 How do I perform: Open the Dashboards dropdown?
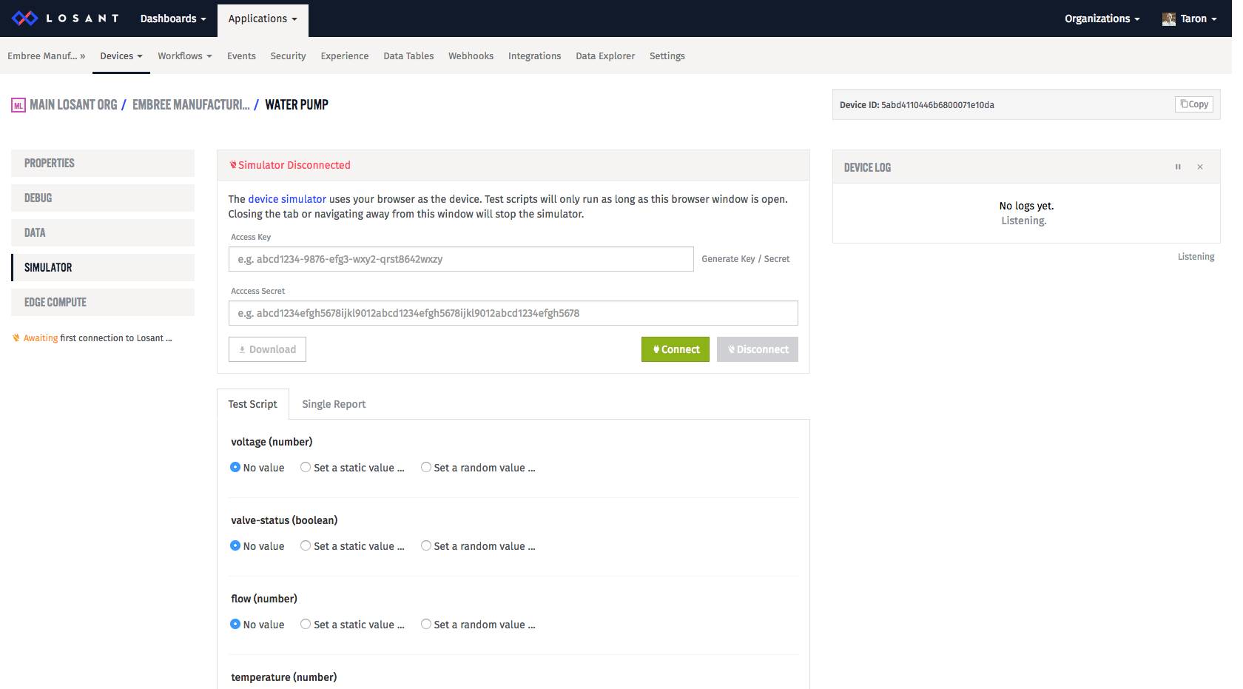pos(173,19)
